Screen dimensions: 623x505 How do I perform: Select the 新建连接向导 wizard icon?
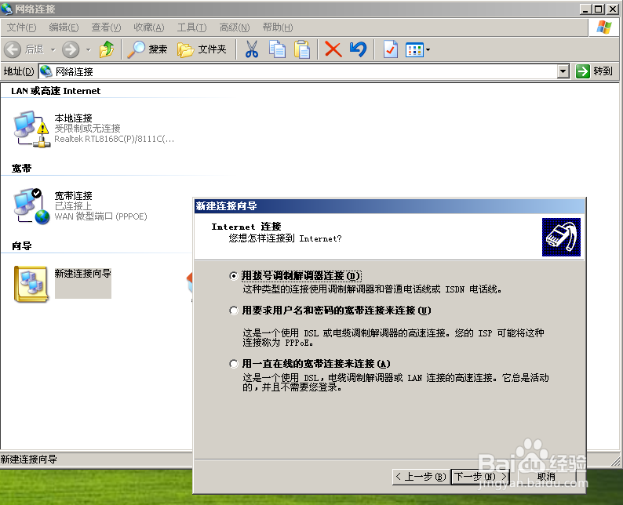click(31, 284)
